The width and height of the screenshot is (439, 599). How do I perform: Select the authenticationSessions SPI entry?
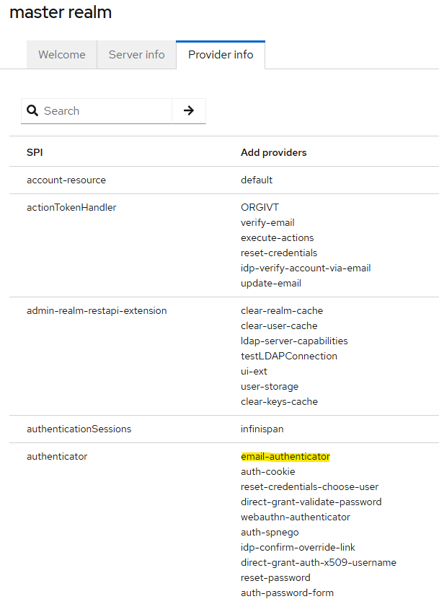(x=79, y=429)
